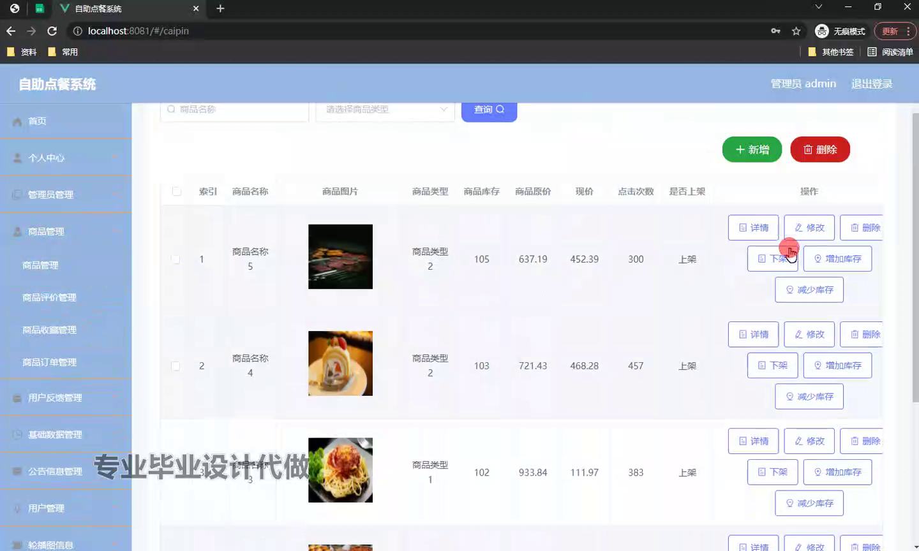Open 其他书签 folder

831,52
